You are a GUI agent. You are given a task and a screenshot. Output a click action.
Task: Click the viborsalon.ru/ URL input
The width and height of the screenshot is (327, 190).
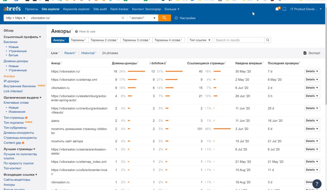coord(74,18)
